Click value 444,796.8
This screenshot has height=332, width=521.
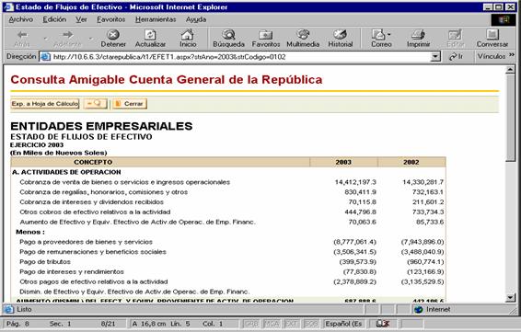click(x=360, y=212)
